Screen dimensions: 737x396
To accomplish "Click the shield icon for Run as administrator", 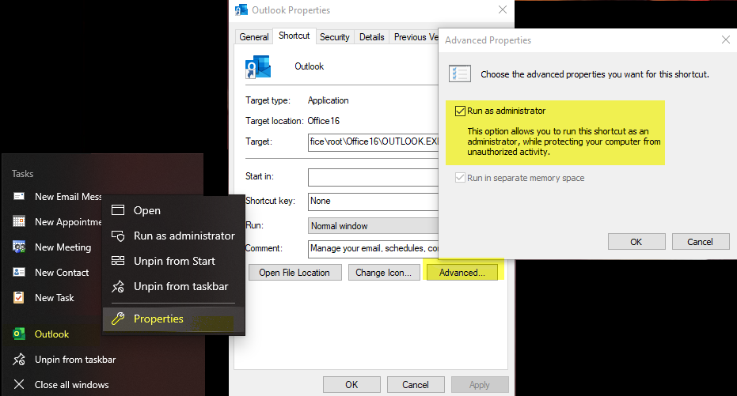I will [x=118, y=236].
